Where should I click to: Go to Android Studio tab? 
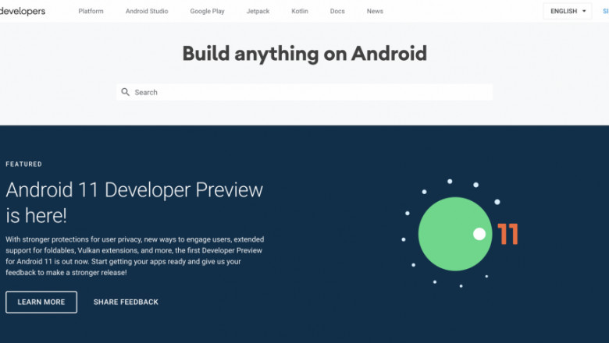(x=147, y=11)
